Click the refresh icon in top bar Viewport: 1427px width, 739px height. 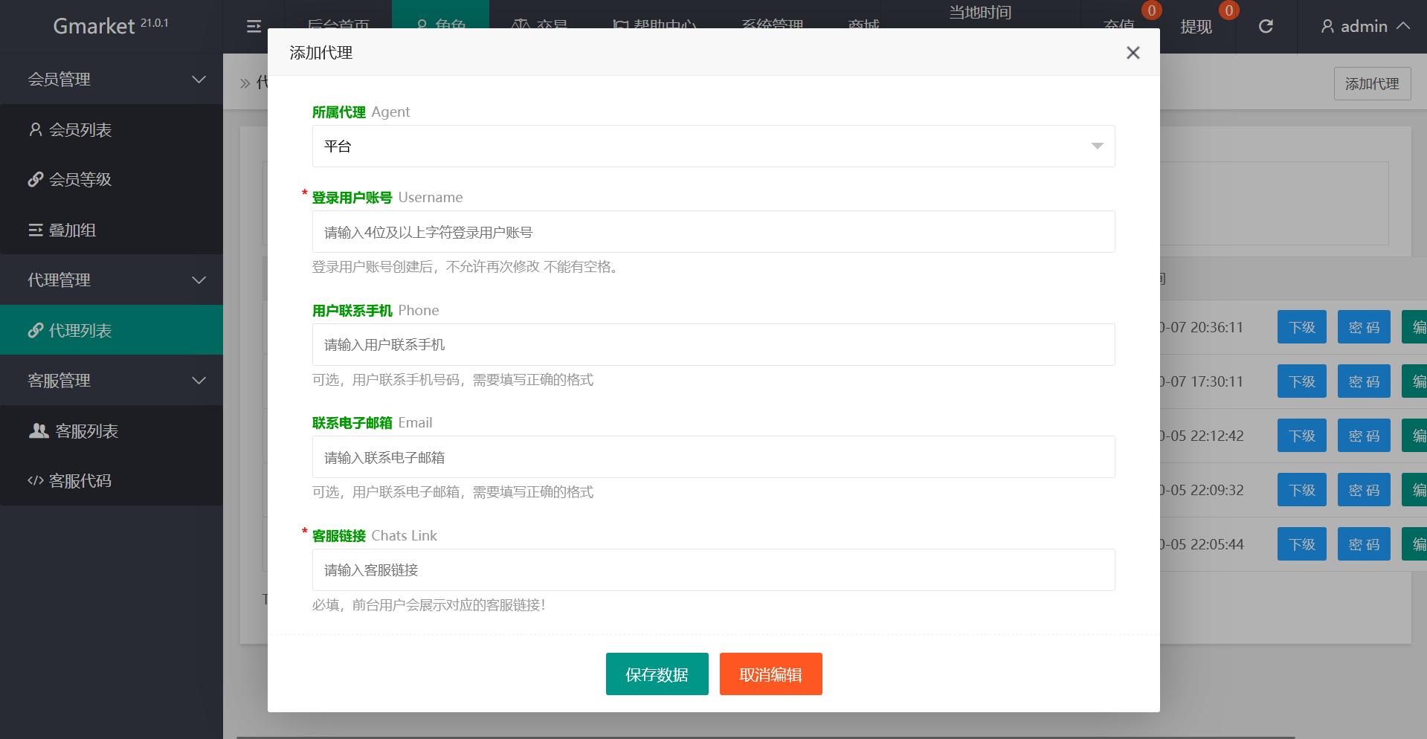click(x=1266, y=27)
